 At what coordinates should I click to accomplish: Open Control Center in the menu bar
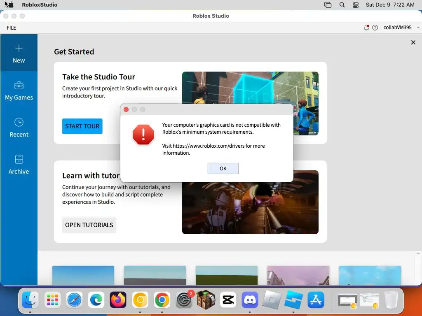pos(356,5)
